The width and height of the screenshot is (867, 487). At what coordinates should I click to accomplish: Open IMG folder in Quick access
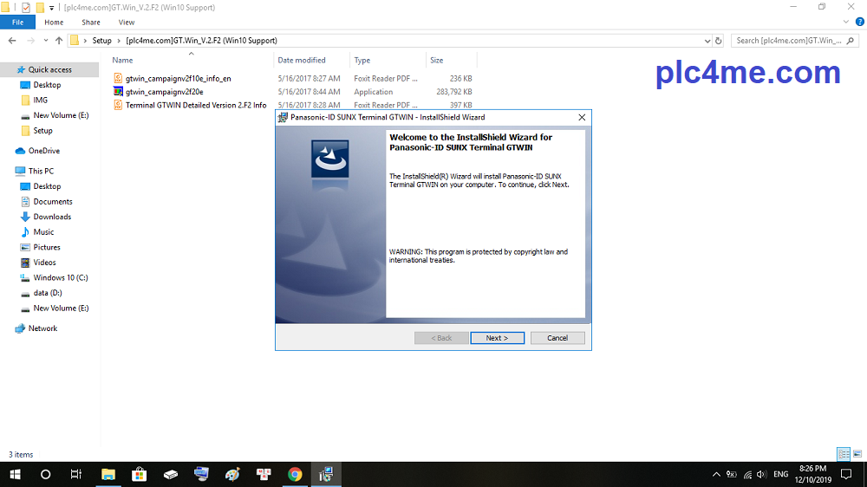tap(41, 100)
